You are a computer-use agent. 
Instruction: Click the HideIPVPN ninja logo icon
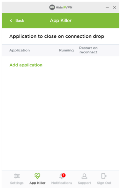(x=52, y=7)
